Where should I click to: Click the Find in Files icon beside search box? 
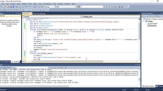point(78,7)
